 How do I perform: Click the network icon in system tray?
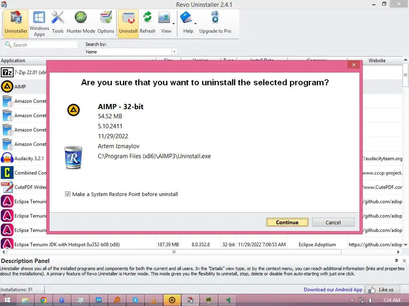pos(361,300)
